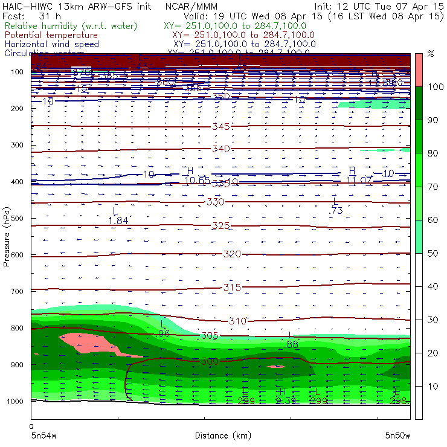Click the 'Pressure (hPa)' vertical axis title
The image size is (447, 447).
coord(6,237)
